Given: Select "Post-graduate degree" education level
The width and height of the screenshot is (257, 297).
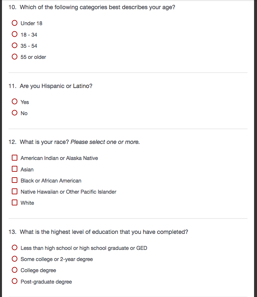Looking at the screenshot, I should coord(14,281).
